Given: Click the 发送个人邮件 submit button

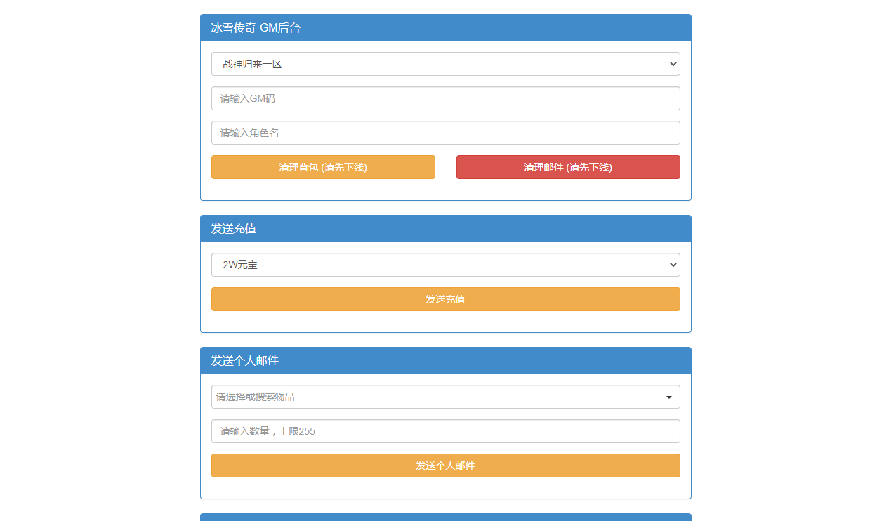Looking at the screenshot, I should [x=445, y=466].
